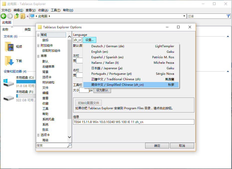This screenshot has height=169, width=232.
Task: Collapse the 菜单 tree node
Action: [38, 56]
